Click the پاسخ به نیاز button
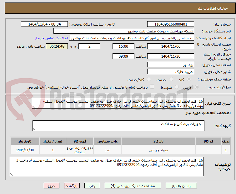Viewport: 236px width, 194px height. (x=181, y=186)
